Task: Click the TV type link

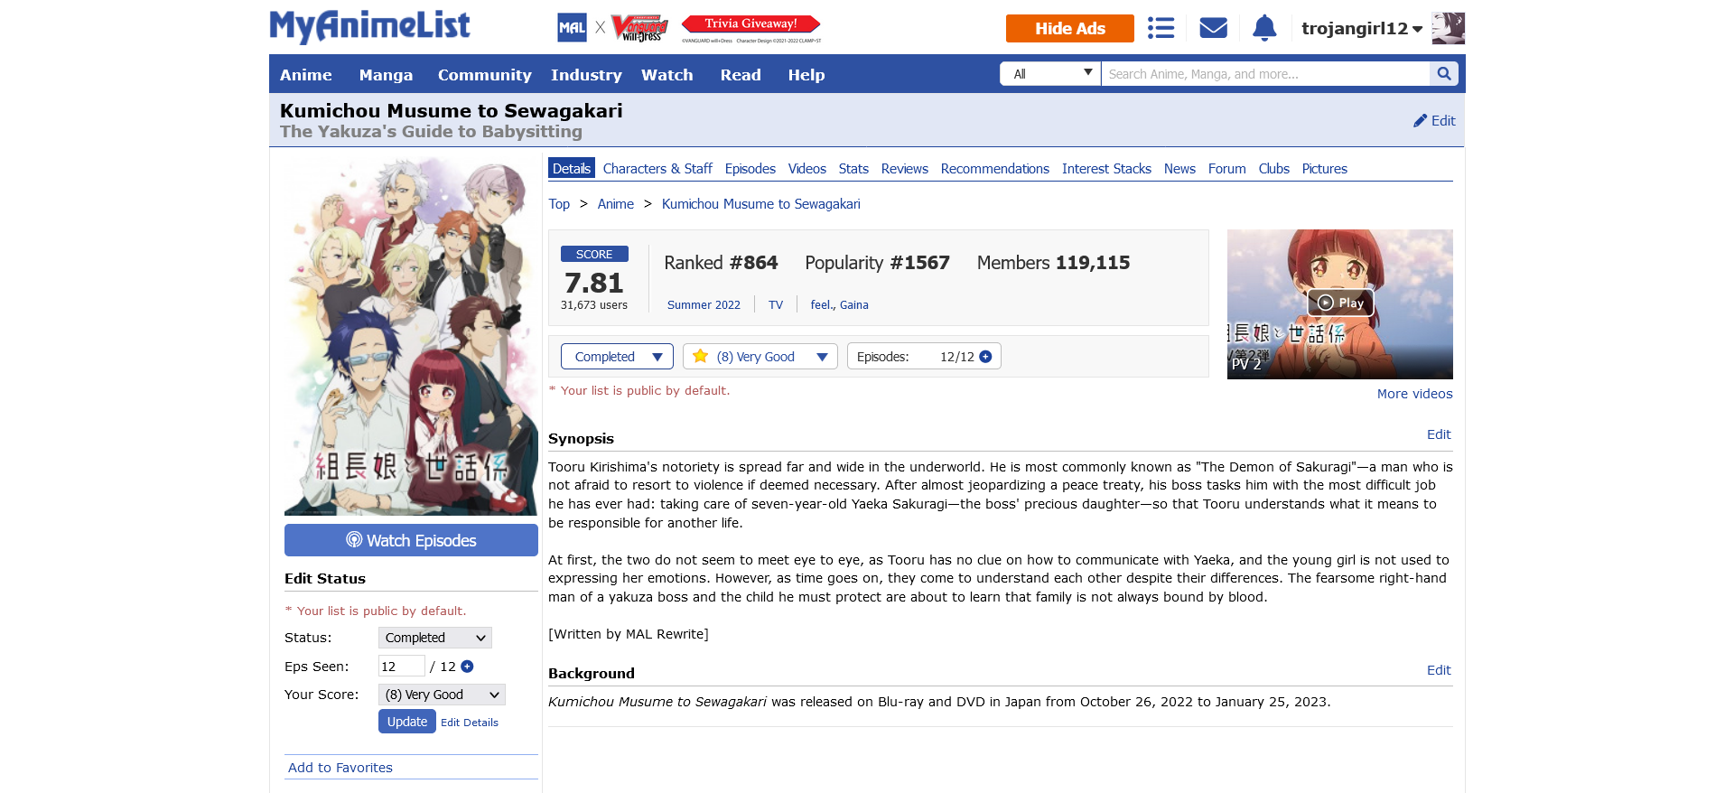Action: point(776,305)
